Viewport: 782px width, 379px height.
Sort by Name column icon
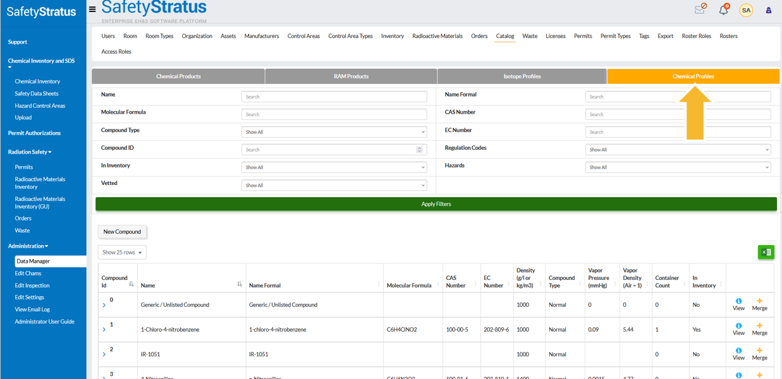[x=240, y=284]
